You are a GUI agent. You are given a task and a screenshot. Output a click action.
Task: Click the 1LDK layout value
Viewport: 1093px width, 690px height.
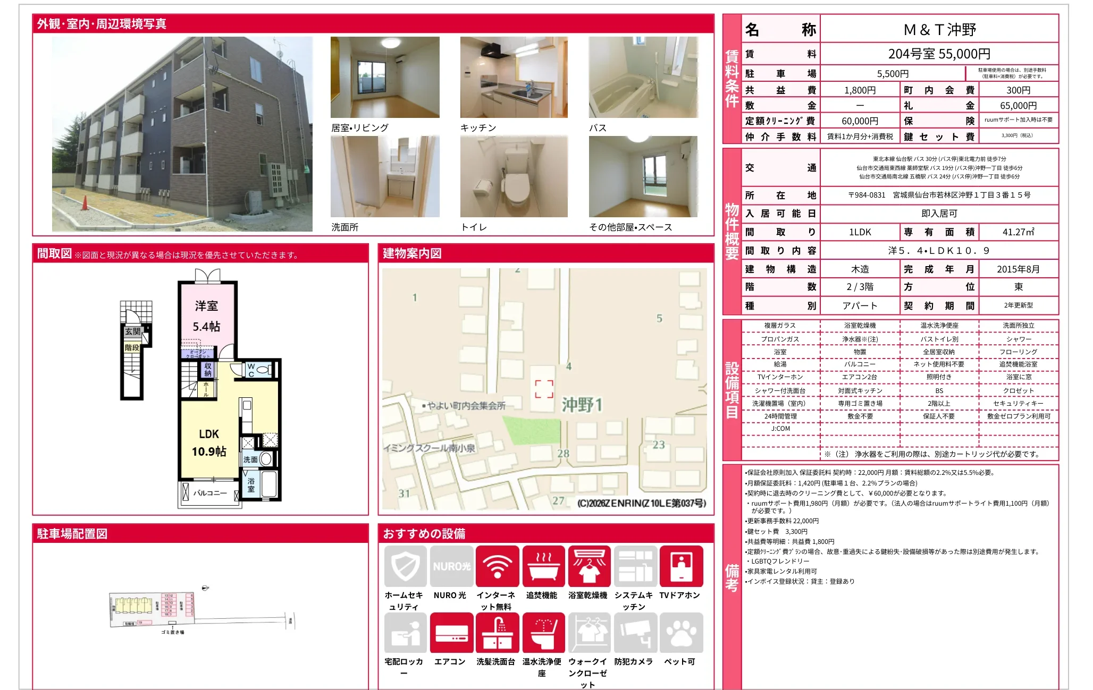(860, 232)
